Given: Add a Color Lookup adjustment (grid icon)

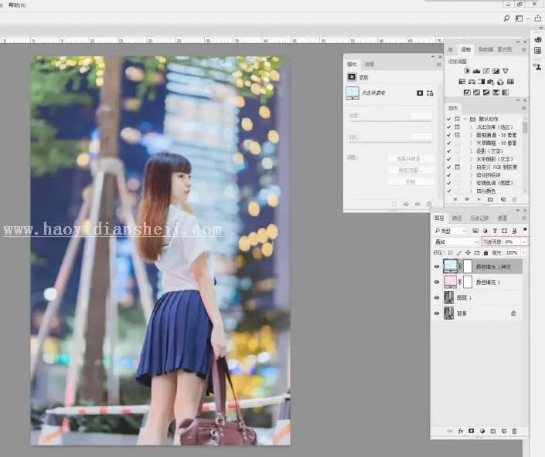Looking at the screenshot, I should [x=510, y=82].
